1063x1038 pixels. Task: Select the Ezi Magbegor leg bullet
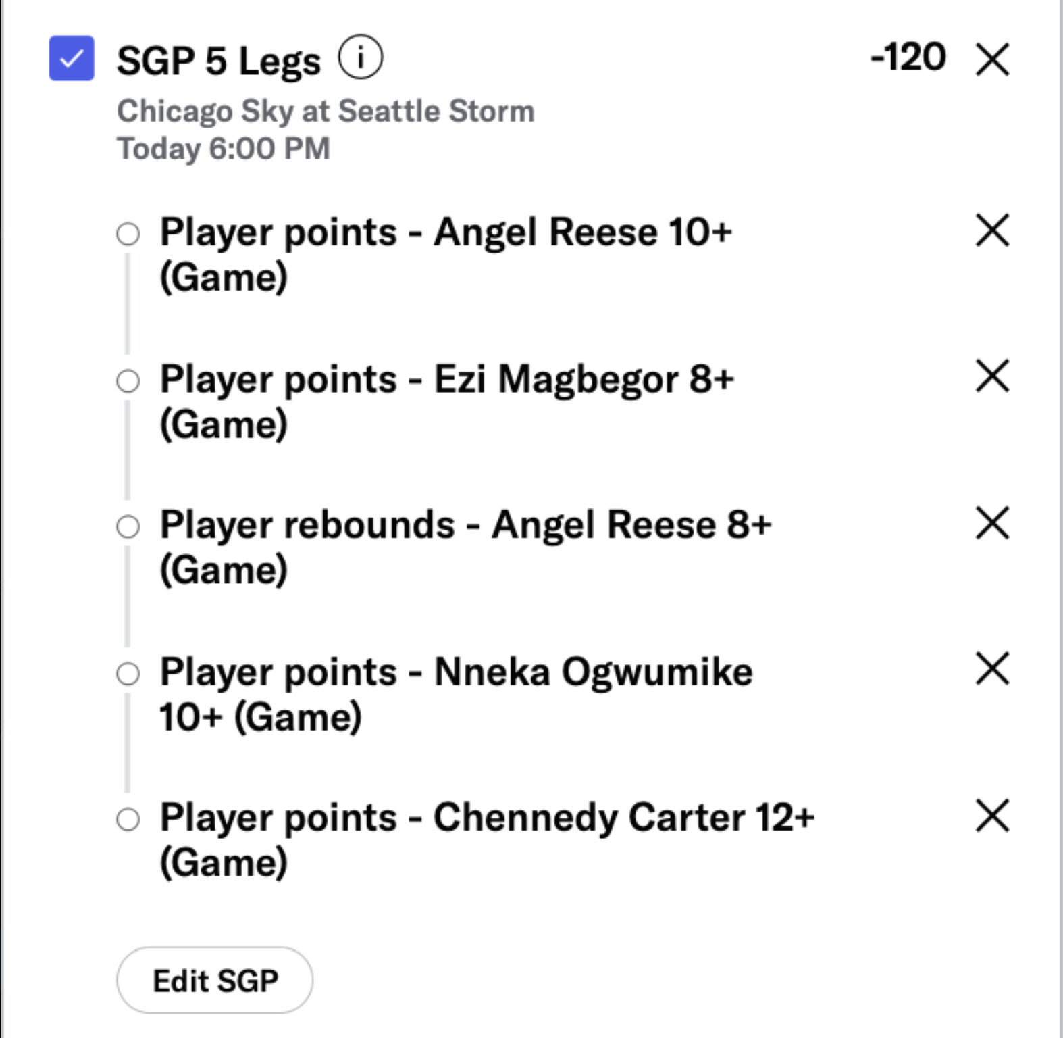tap(128, 381)
